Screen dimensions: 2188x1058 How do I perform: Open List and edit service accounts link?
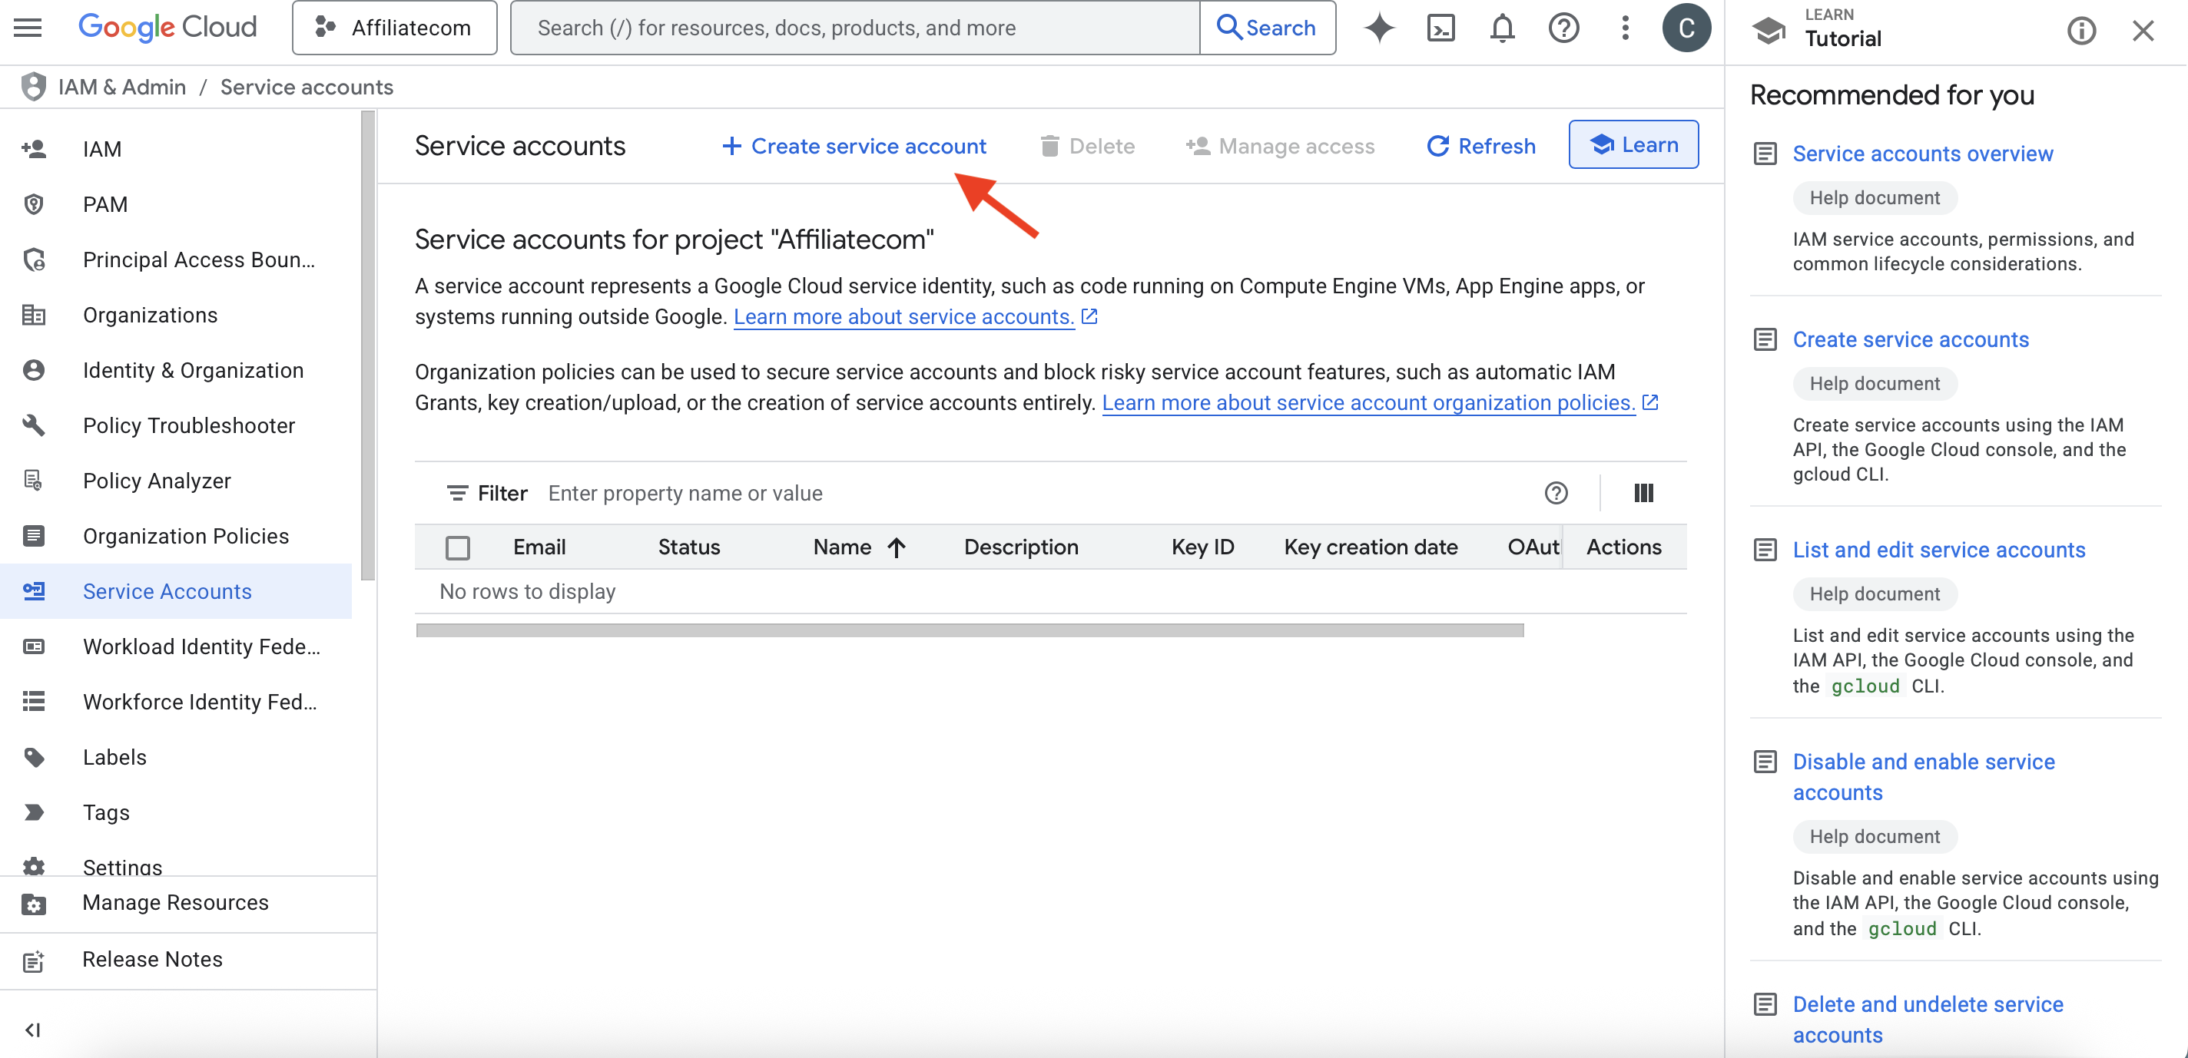1938,550
